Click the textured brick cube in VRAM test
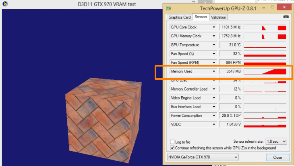294x166 pixels. click(103, 119)
